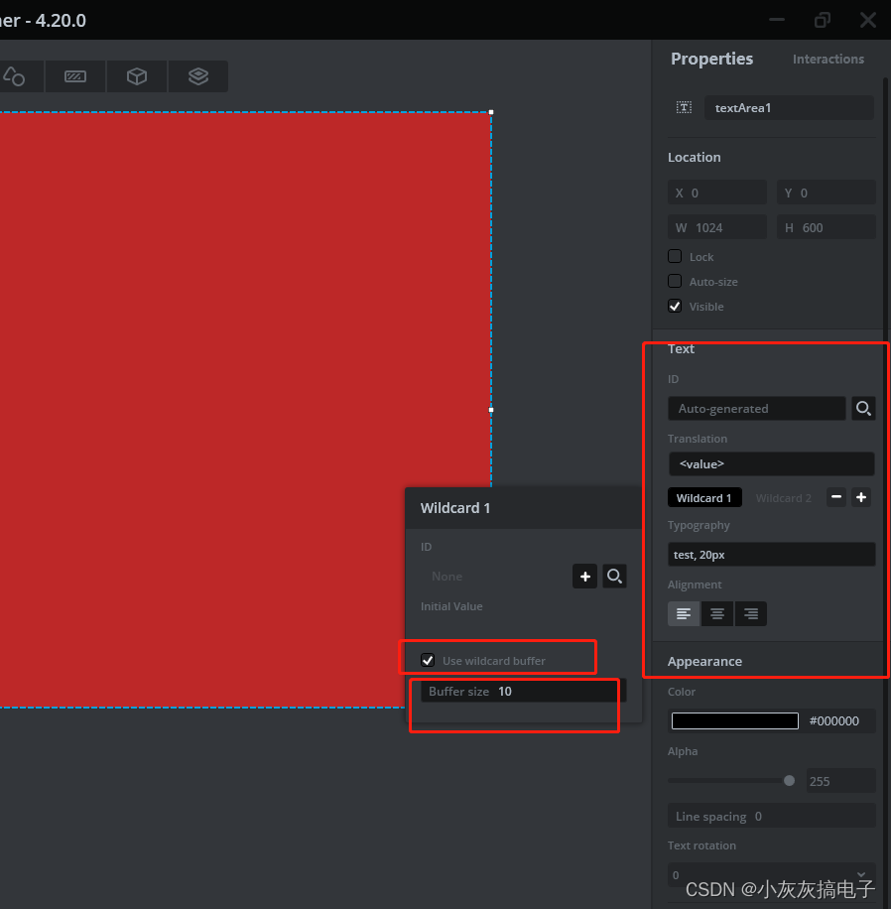The height and width of the screenshot is (909, 891).
Task: Click the Y location field
Action: (x=827, y=193)
